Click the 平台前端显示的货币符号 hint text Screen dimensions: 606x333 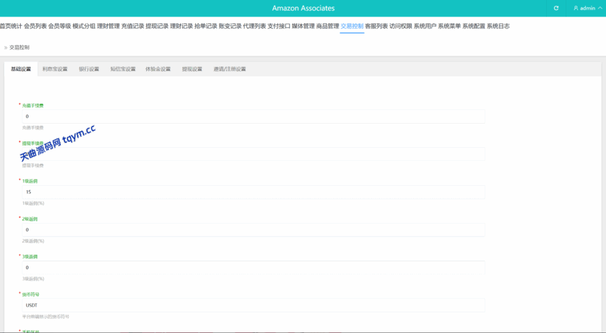click(x=46, y=316)
